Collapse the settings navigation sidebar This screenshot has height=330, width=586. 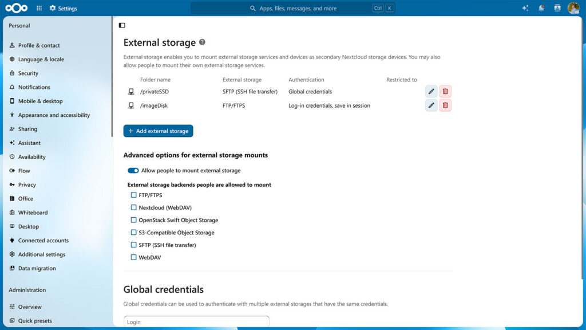pos(122,25)
